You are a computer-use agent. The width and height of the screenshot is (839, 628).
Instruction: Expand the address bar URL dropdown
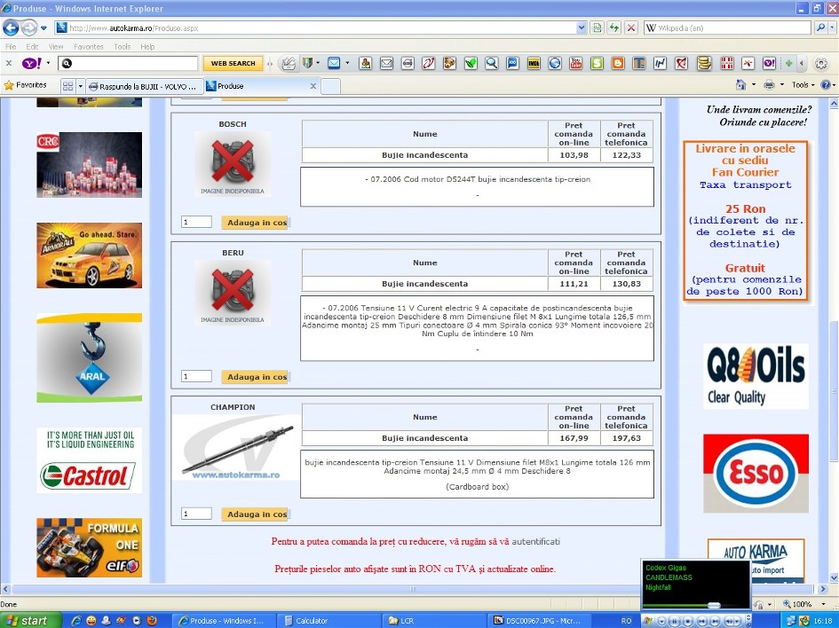coord(582,27)
